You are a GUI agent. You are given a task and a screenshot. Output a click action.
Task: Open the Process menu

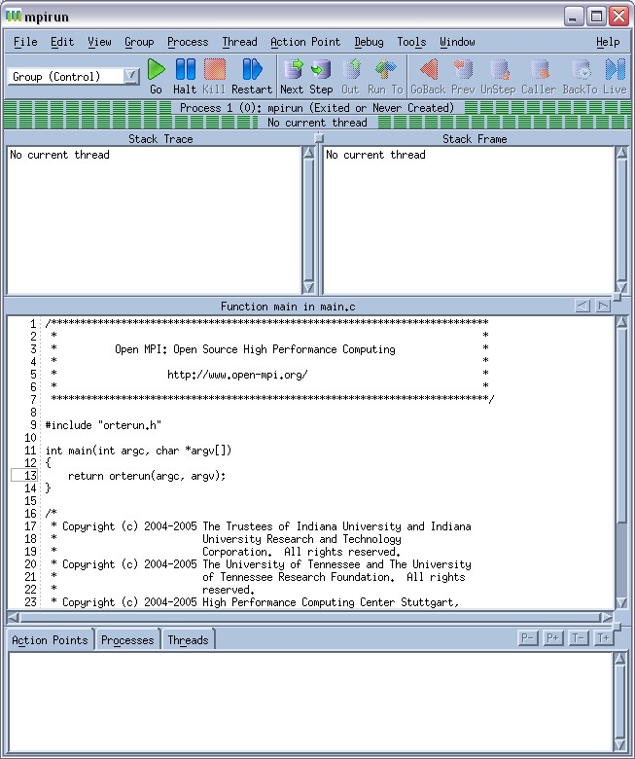188,42
